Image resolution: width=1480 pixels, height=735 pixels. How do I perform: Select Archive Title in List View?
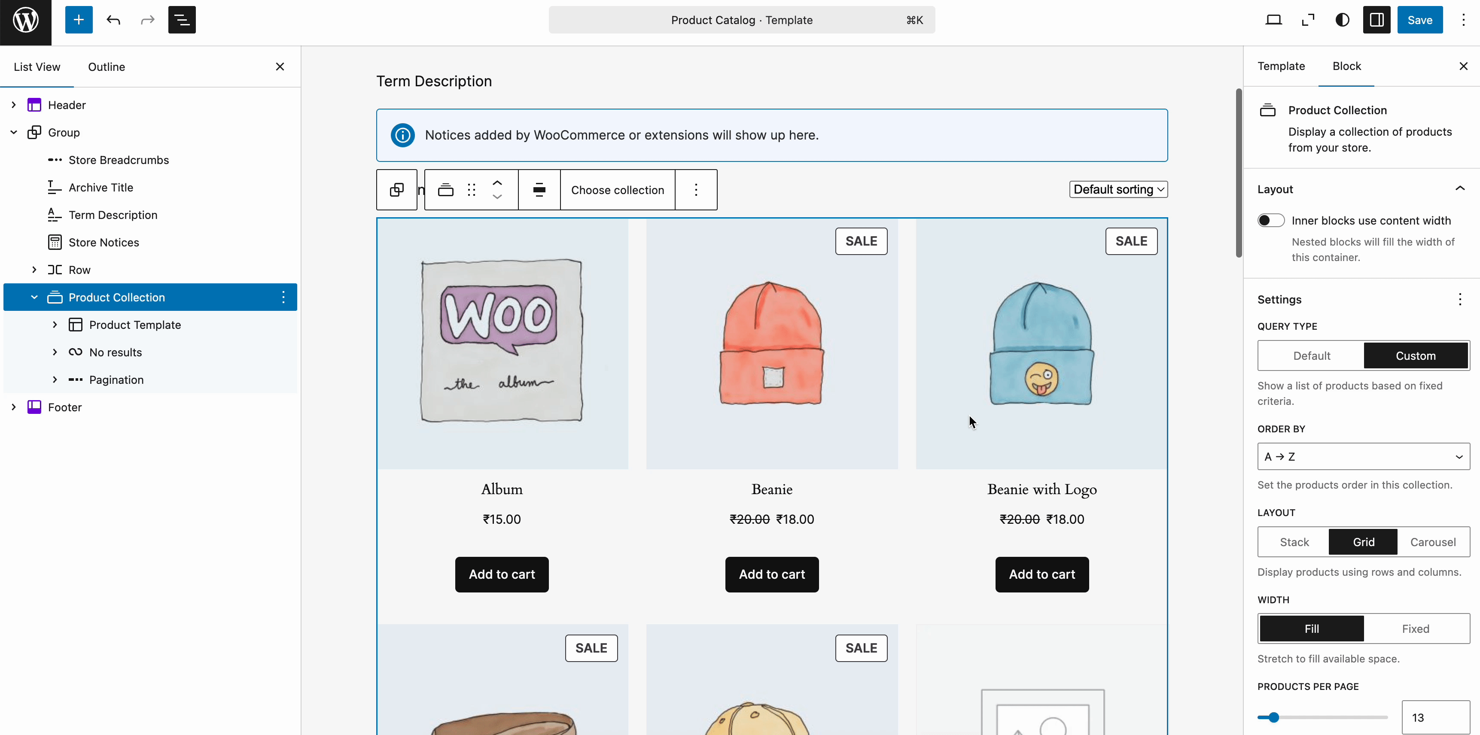click(100, 188)
